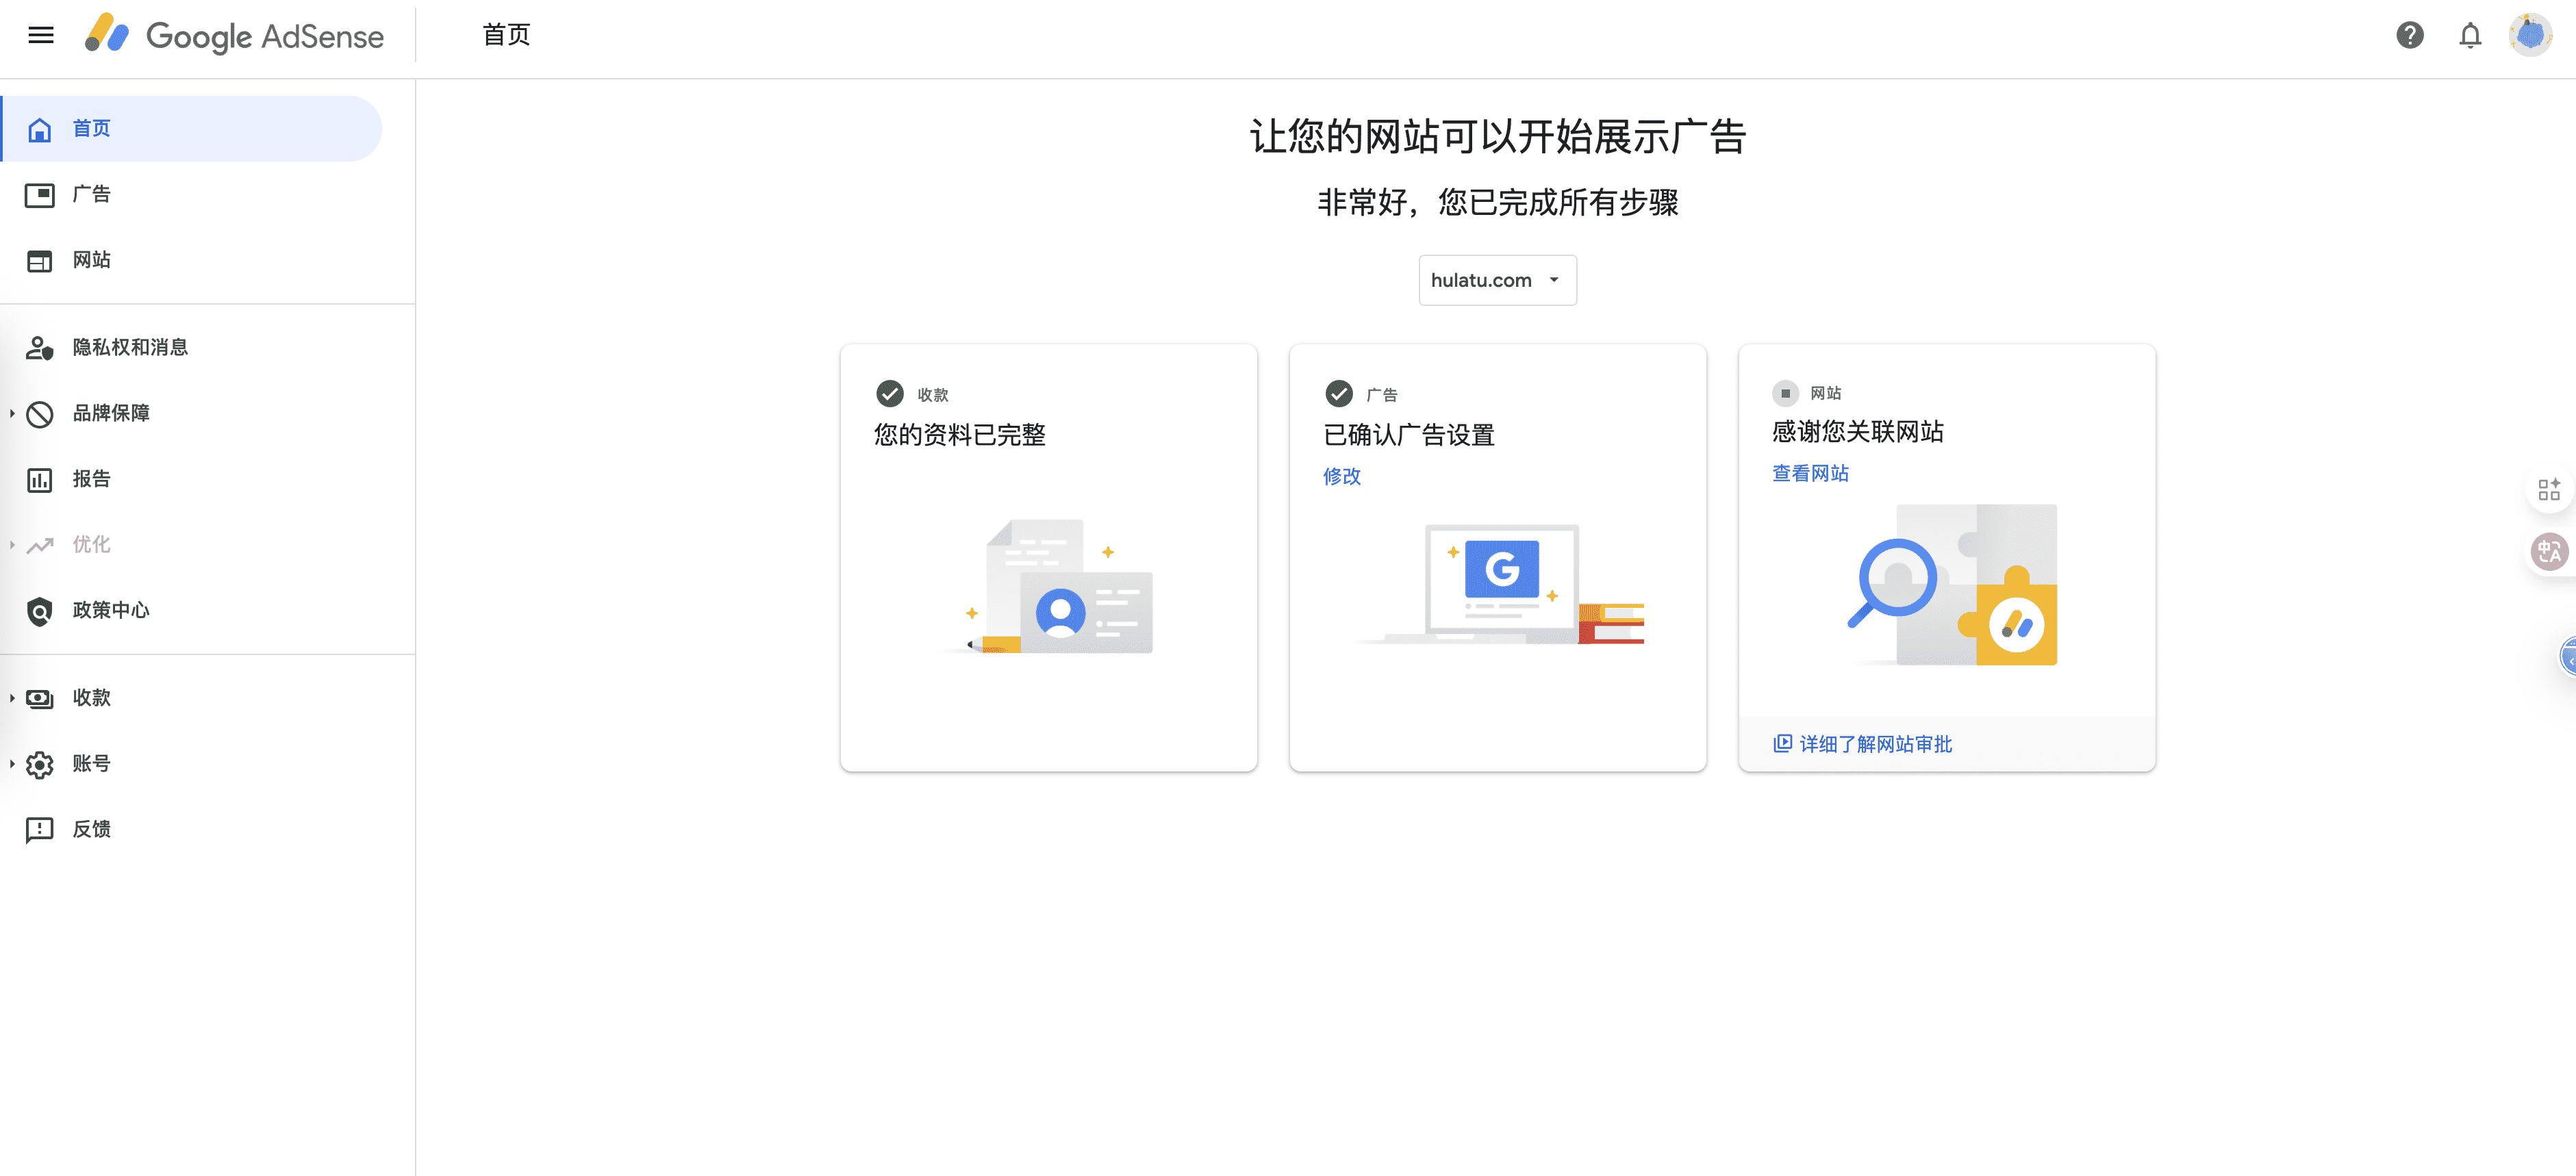Screen dimensions: 2576x1176
Task: Go to 网站 in sidebar
Action: click(91, 260)
